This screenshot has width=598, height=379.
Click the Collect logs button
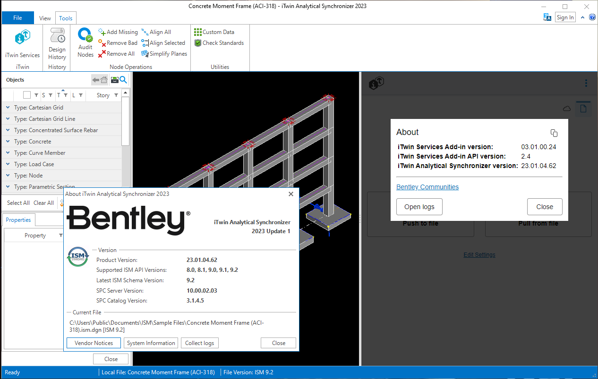(x=200, y=343)
